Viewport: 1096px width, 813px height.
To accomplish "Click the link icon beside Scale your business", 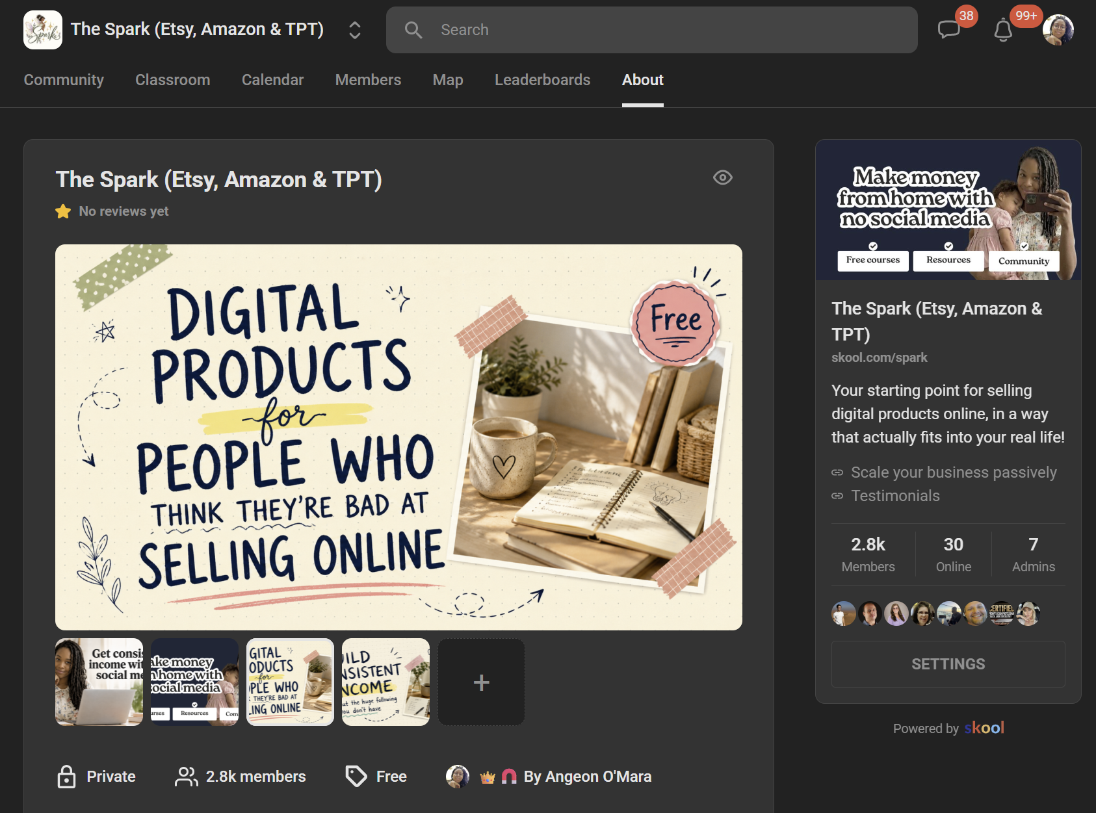I will [x=837, y=472].
